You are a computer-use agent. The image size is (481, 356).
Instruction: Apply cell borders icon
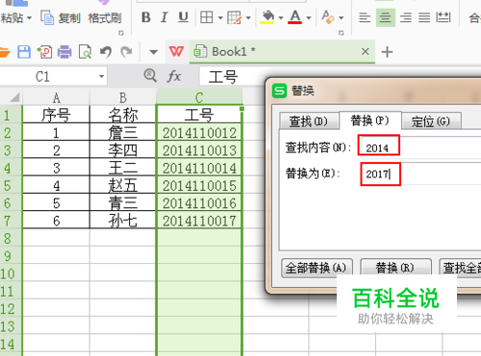(207, 17)
